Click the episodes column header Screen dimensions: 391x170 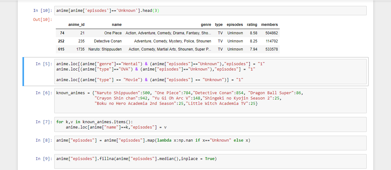point(235,25)
